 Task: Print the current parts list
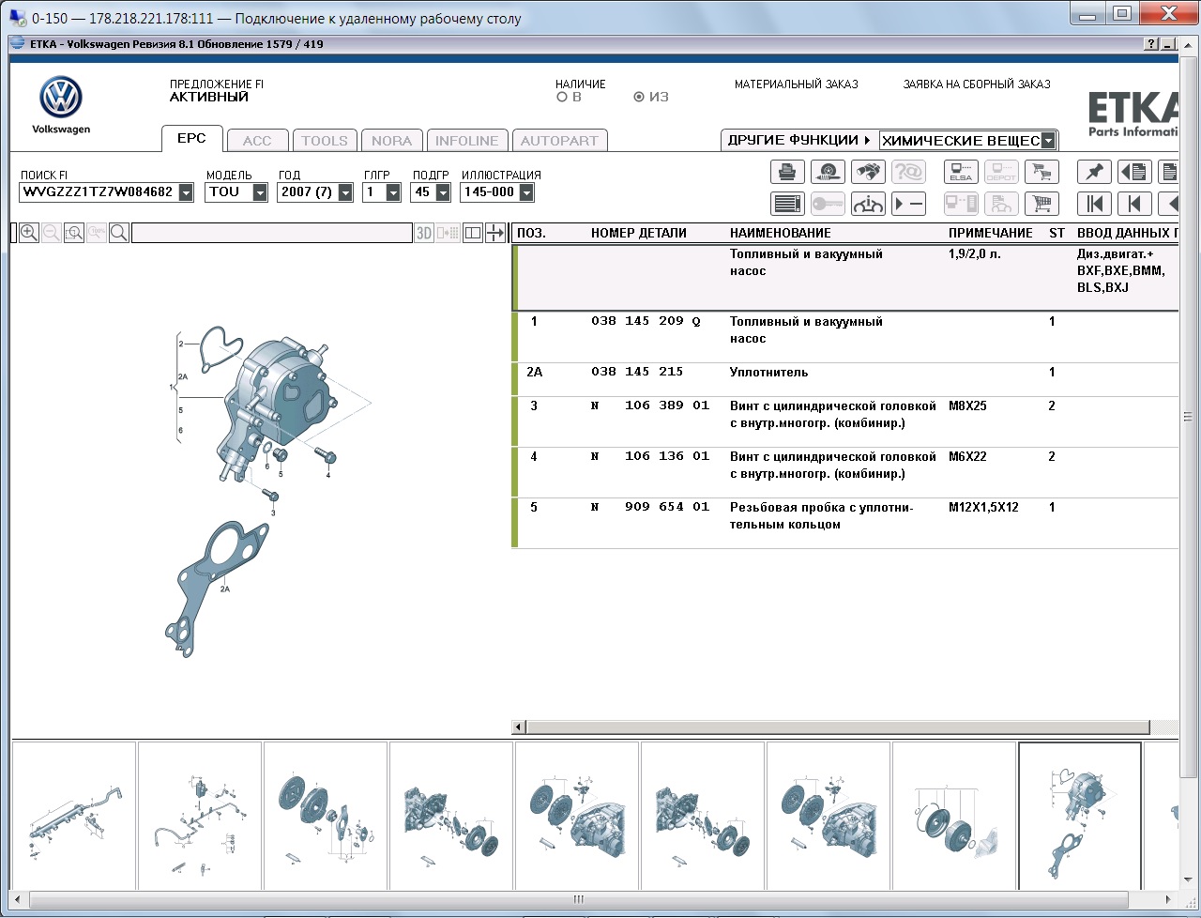point(787,172)
